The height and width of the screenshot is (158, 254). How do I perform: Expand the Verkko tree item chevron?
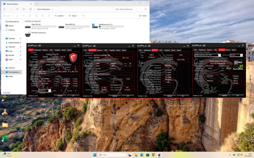click(x=3, y=76)
